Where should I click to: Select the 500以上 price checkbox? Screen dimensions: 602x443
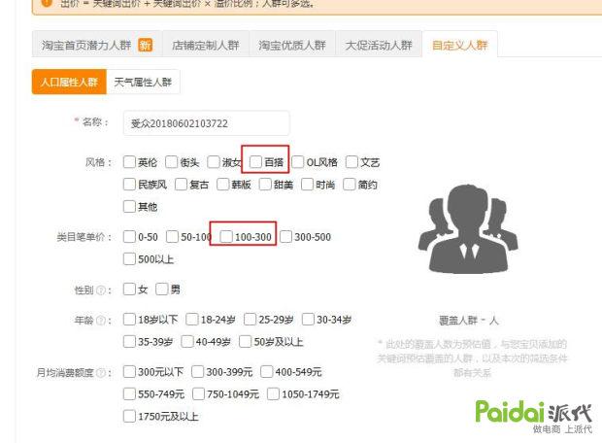tap(129, 259)
